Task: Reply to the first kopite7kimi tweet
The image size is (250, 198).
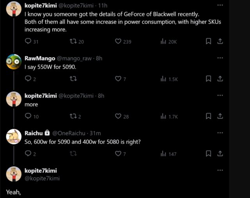Action: [x=28, y=41]
